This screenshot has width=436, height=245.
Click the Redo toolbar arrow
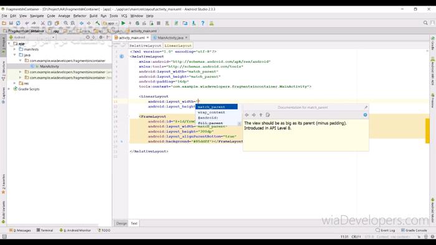point(34,23)
